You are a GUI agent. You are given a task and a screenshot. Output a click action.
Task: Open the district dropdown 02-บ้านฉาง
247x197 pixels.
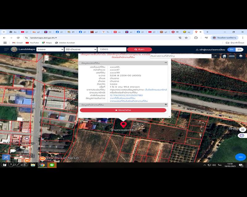[81, 49]
